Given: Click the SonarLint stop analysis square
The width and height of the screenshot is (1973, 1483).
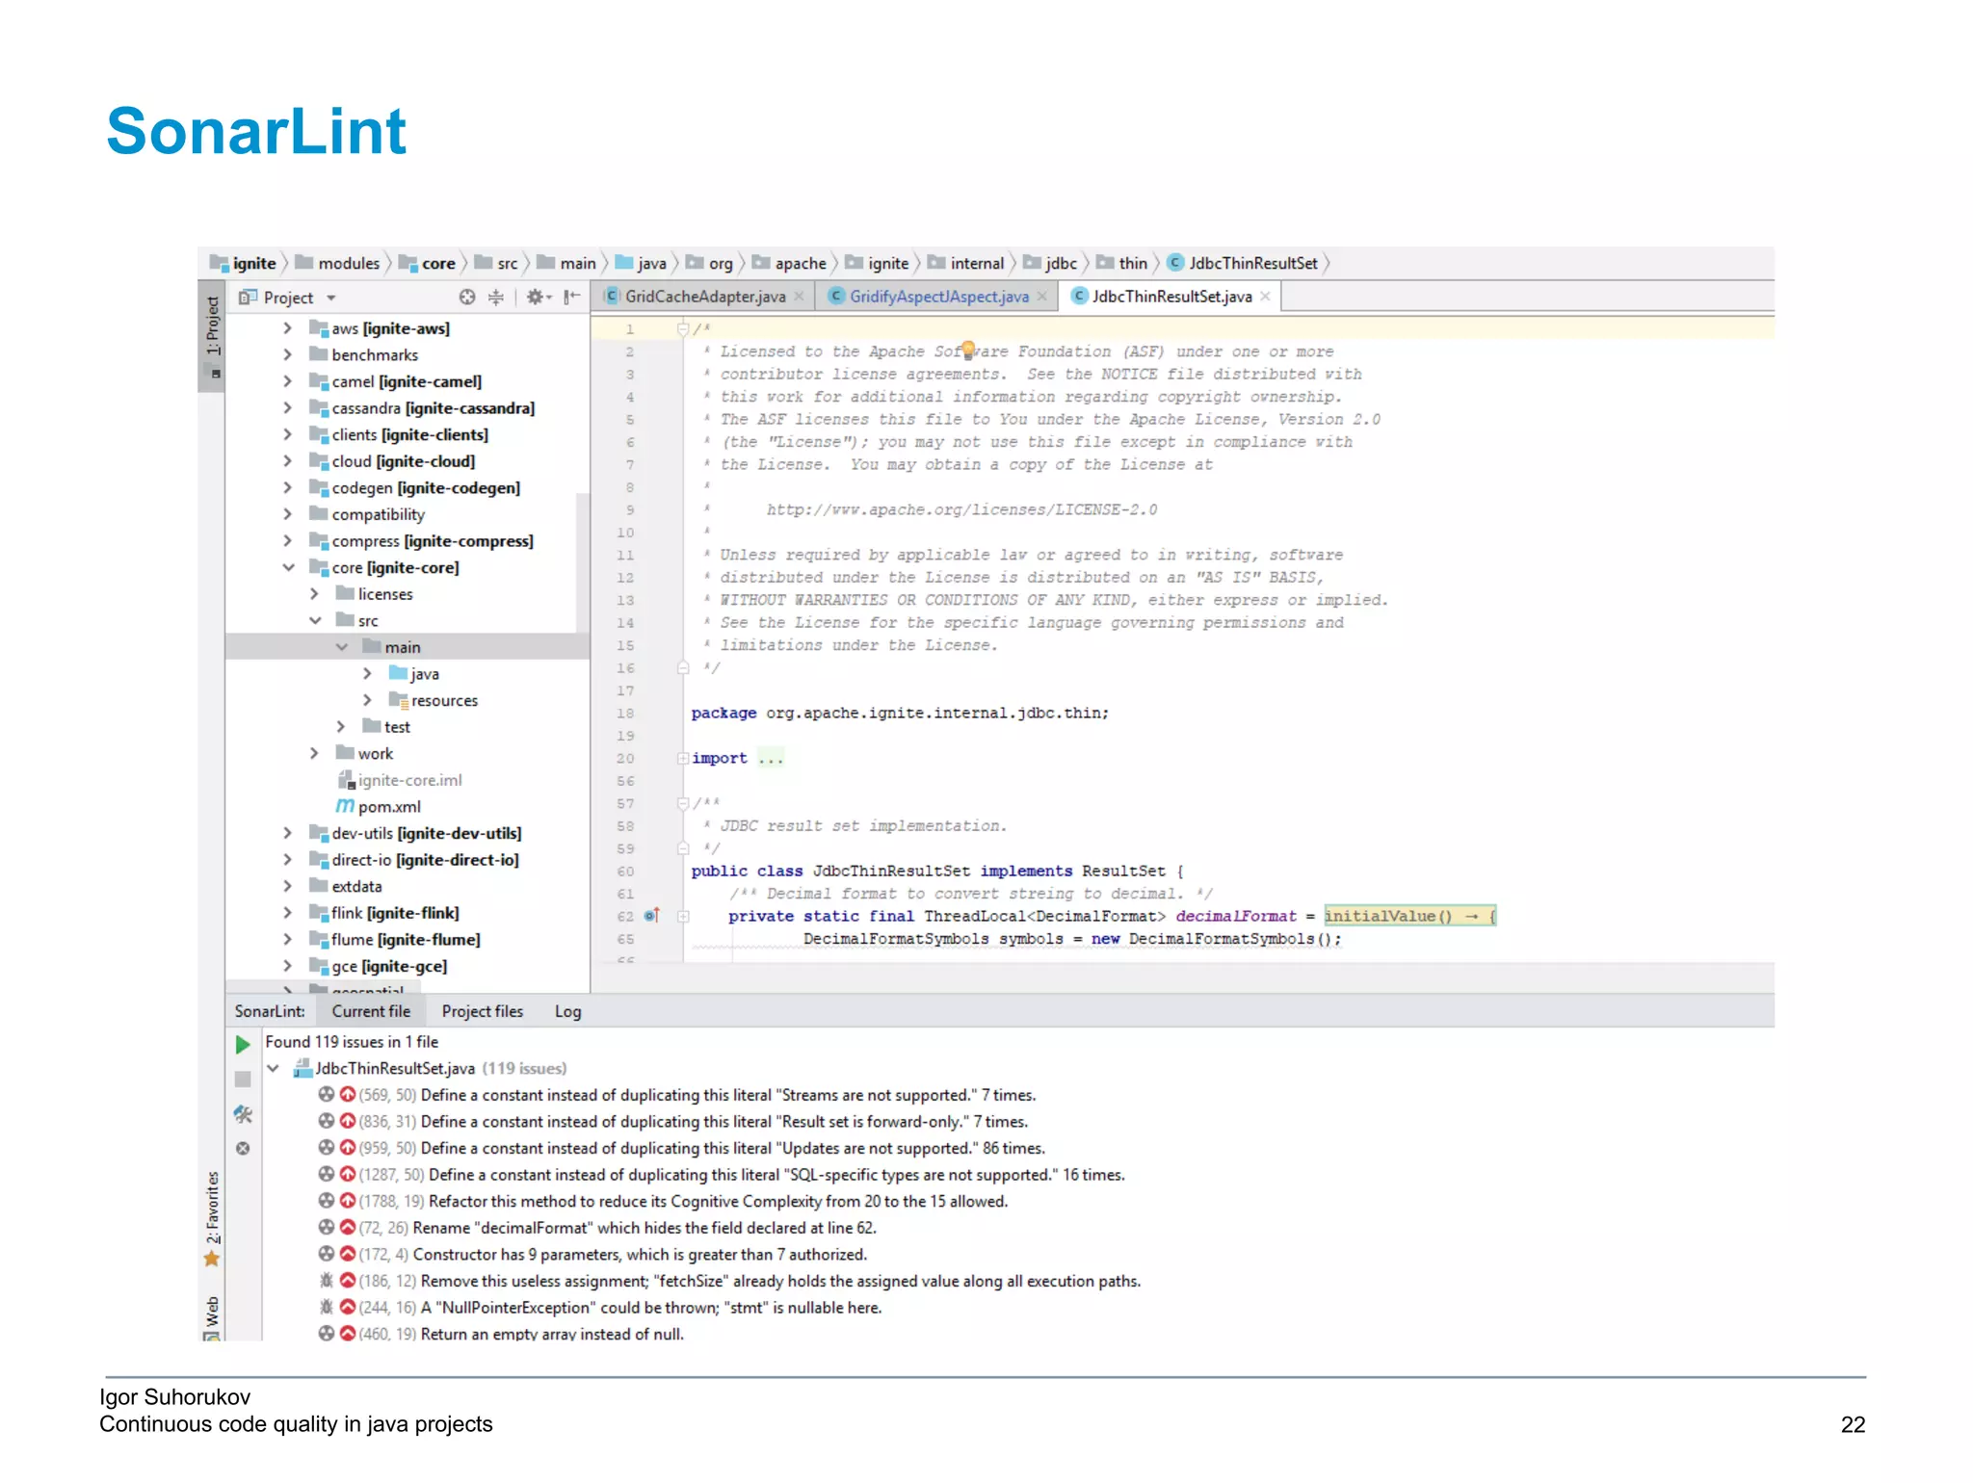Looking at the screenshot, I should 243,1080.
